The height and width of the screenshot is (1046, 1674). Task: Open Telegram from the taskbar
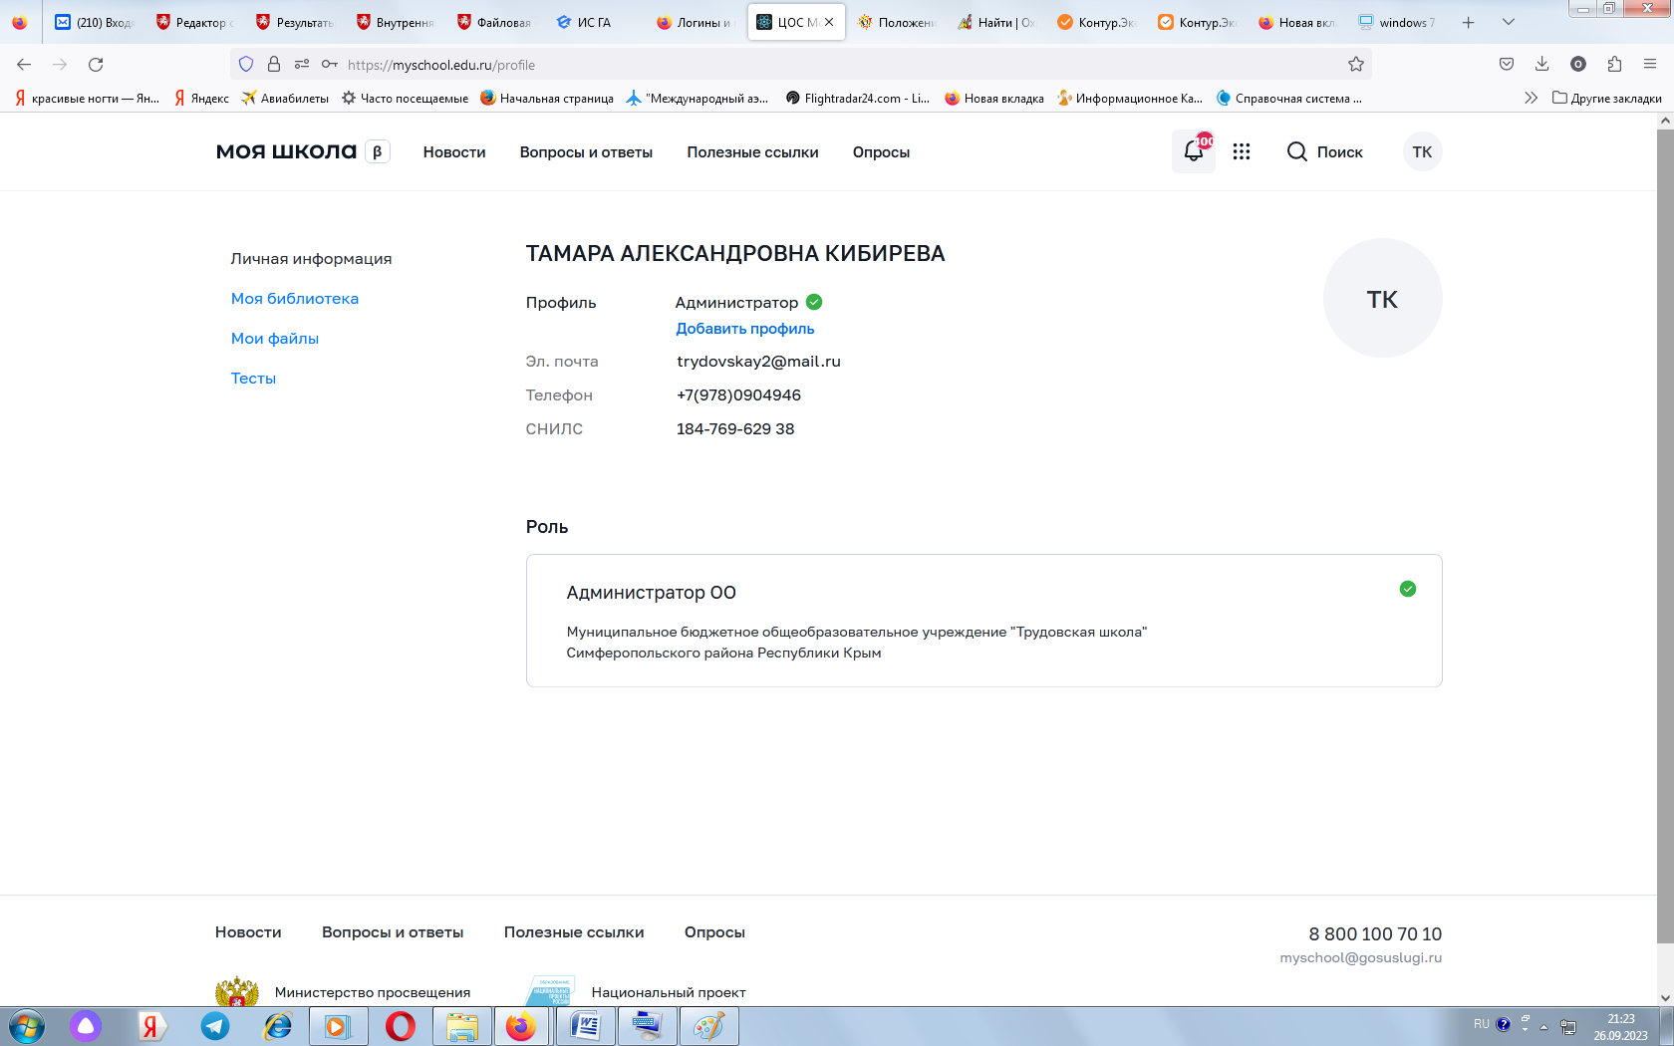click(215, 1026)
